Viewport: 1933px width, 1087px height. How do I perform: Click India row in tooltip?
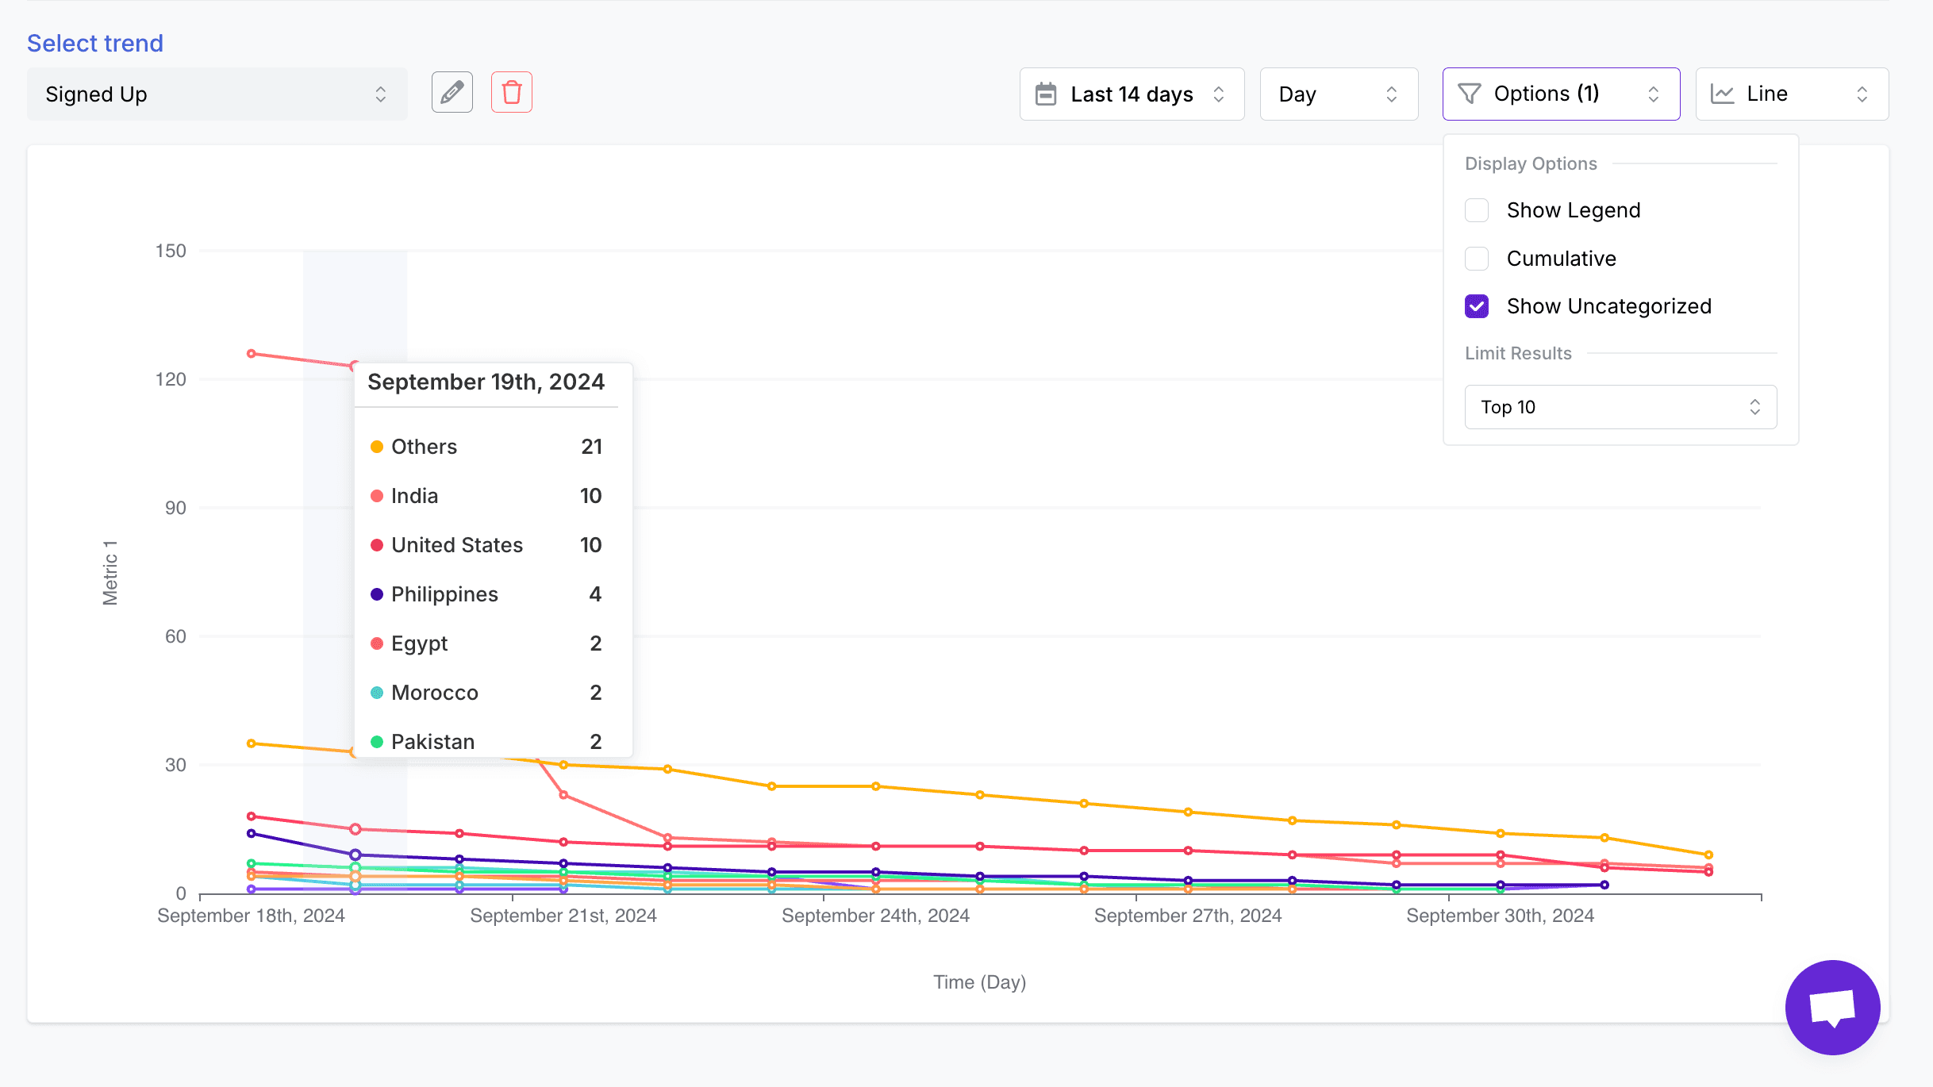point(486,496)
